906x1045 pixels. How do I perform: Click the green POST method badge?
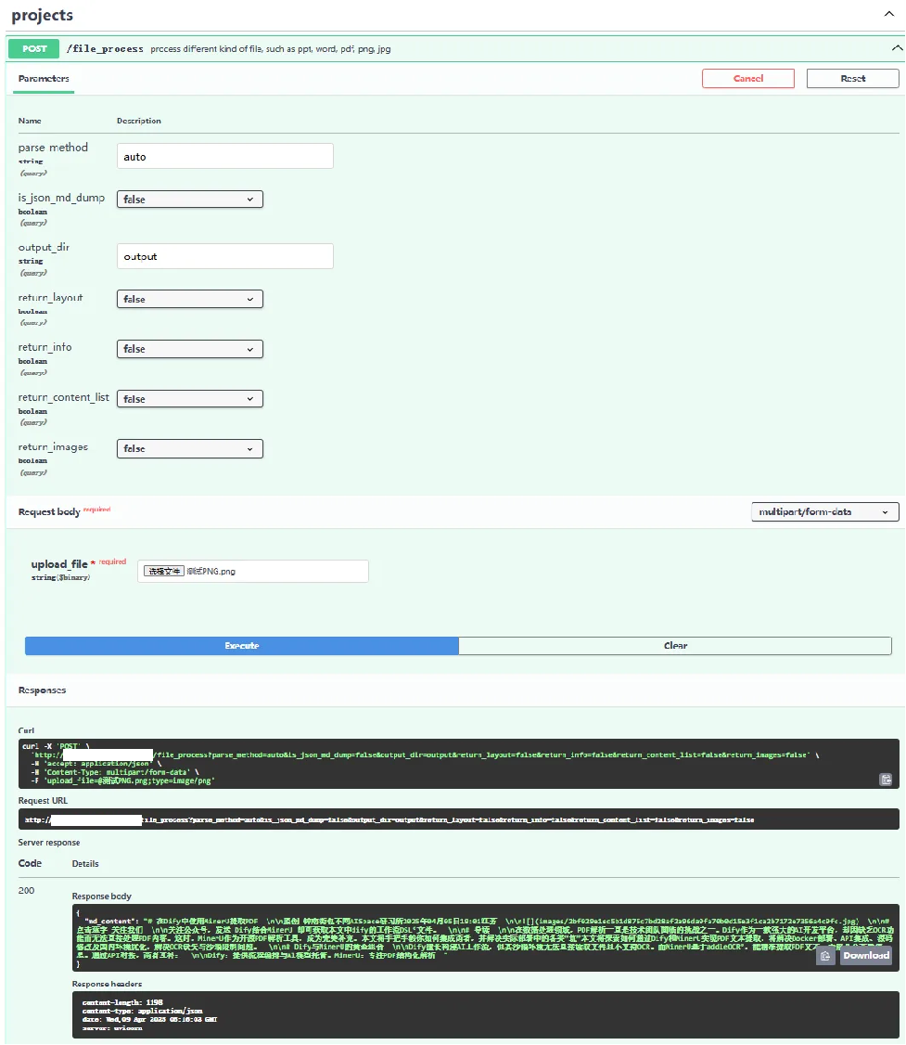tap(34, 48)
